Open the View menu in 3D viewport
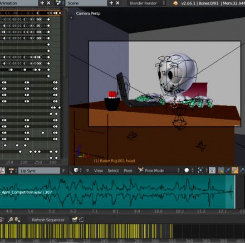Image resolution: width=245 pixels, height=243 pixels. [98, 171]
